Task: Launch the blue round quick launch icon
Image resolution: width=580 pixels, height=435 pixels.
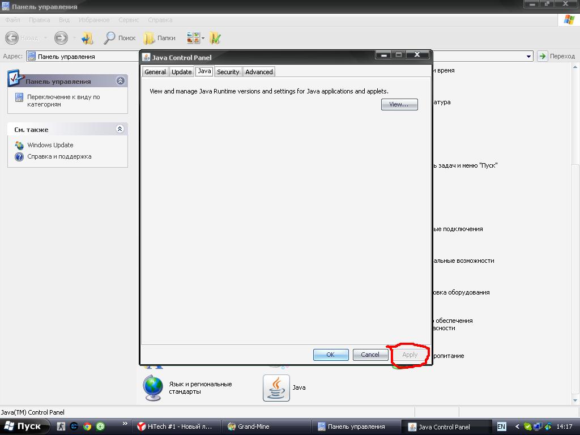Action: click(x=74, y=427)
